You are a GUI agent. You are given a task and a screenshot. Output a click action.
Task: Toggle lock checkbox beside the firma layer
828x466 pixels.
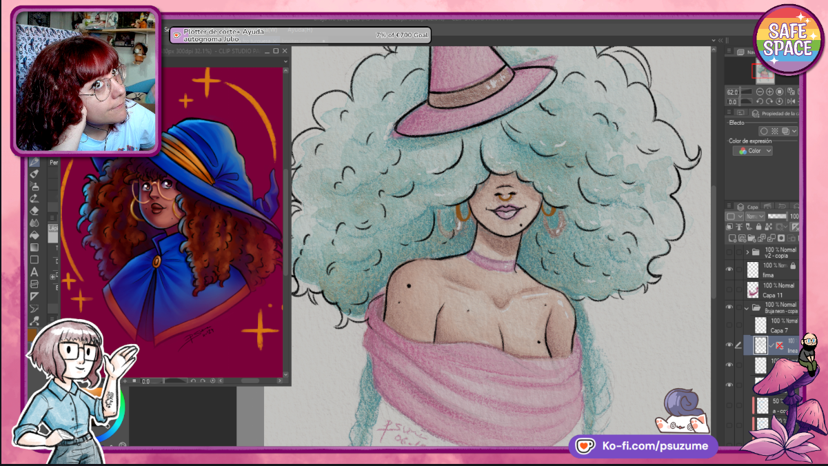(739, 270)
